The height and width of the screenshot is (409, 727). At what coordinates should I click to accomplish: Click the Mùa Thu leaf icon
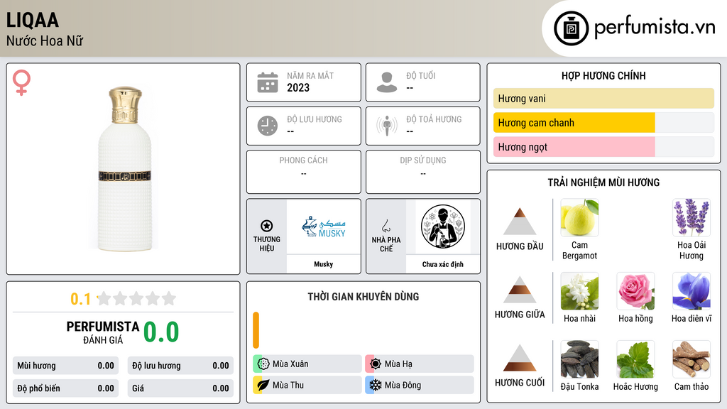click(263, 385)
